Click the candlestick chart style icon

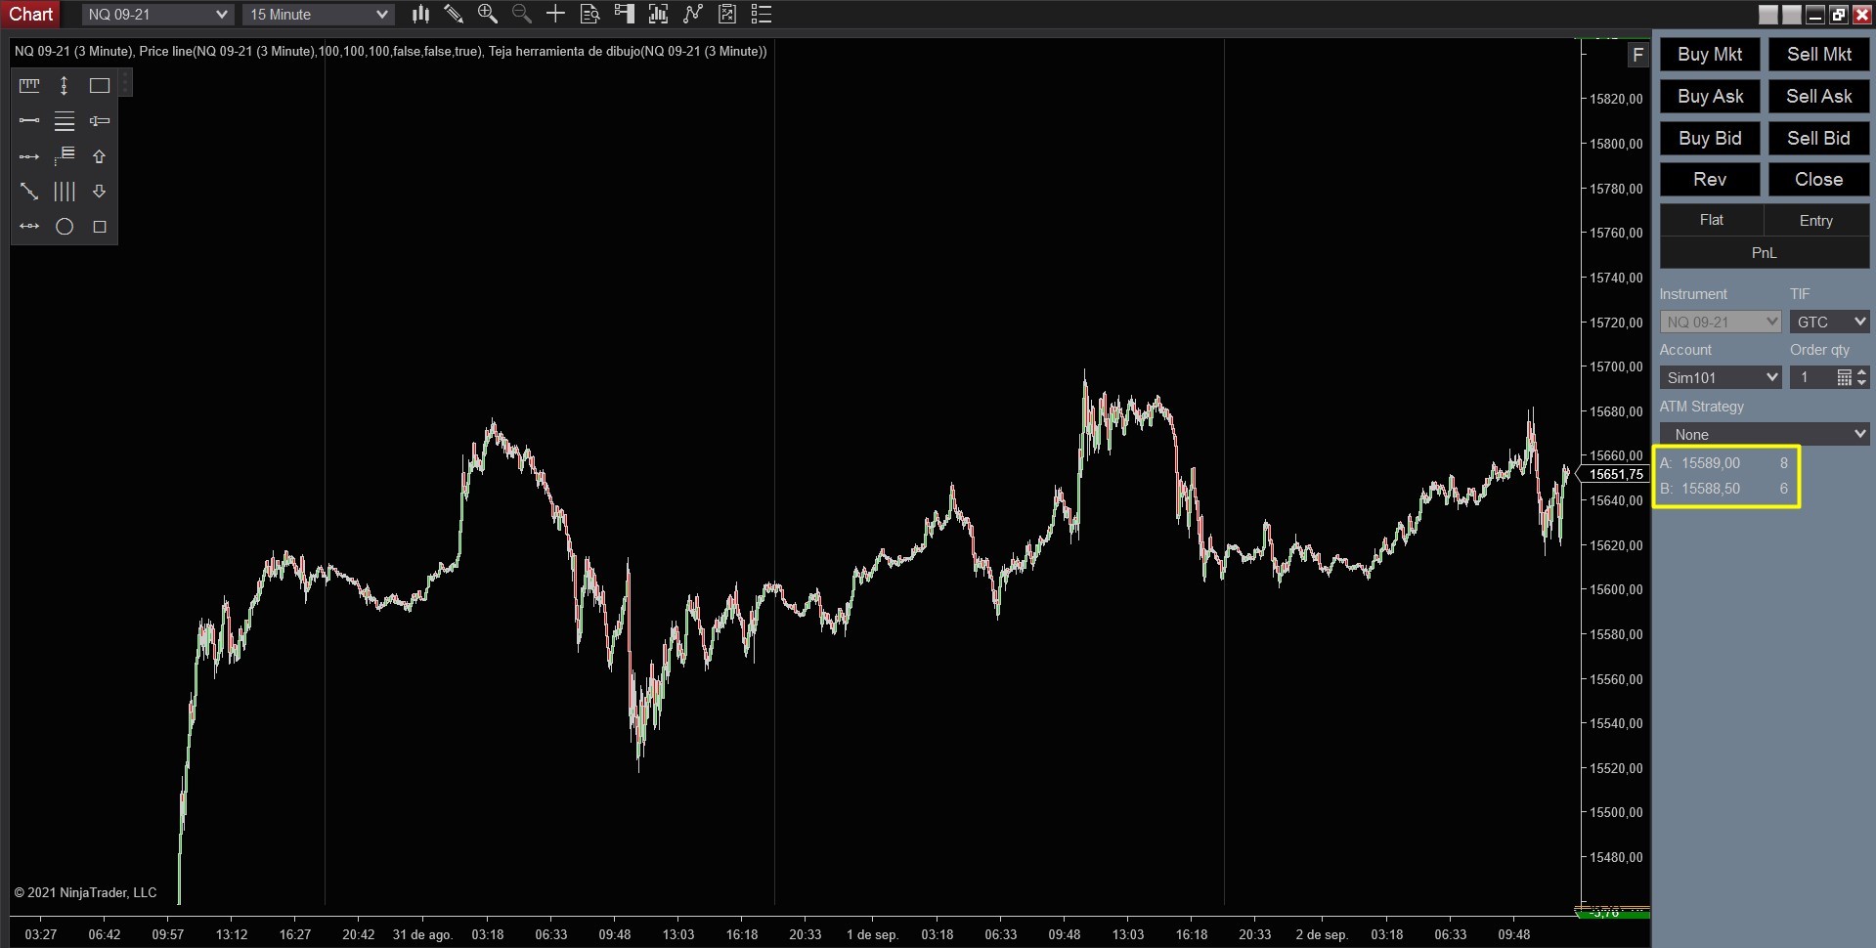pyautogui.click(x=419, y=14)
